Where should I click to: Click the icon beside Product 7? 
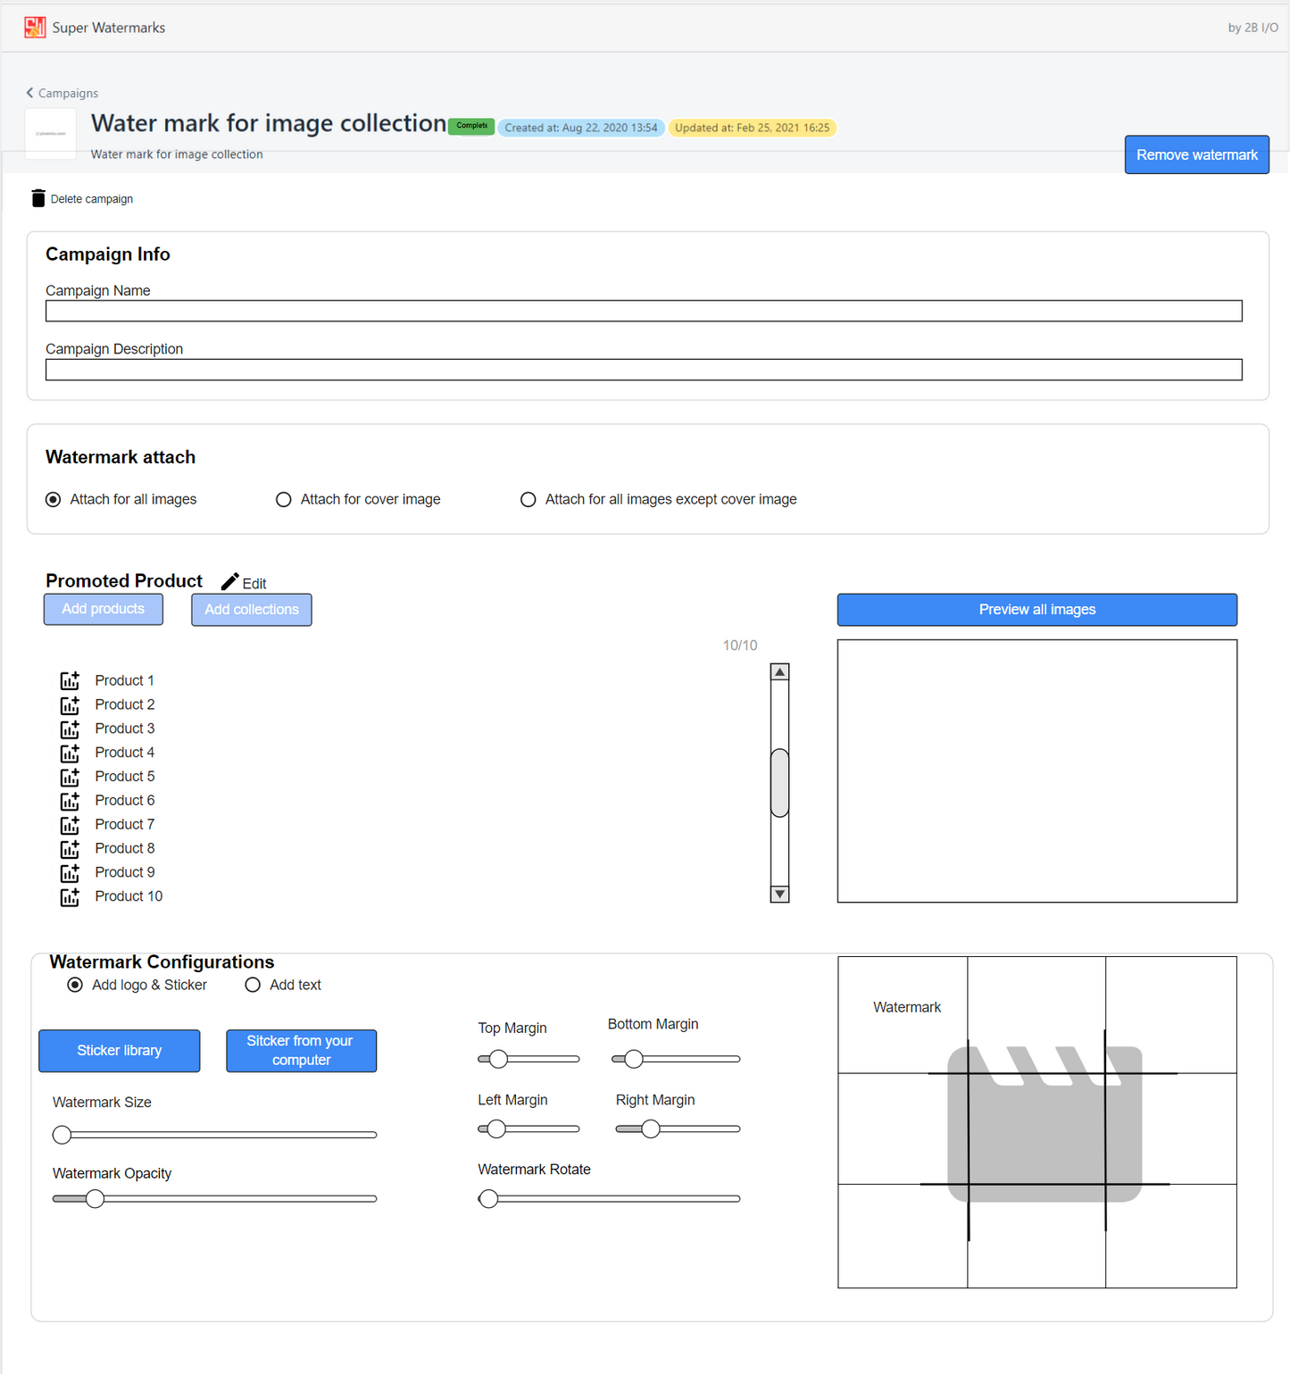[x=70, y=825]
